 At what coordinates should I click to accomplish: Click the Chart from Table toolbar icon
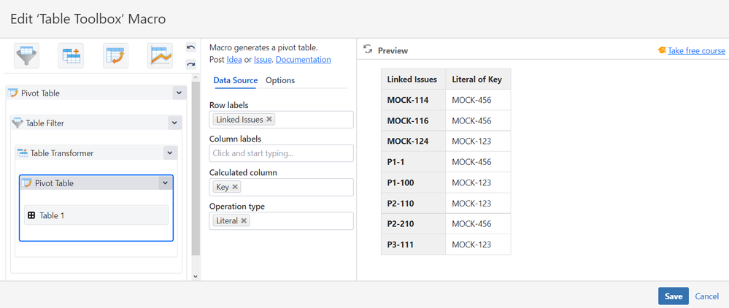tap(160, 55)
